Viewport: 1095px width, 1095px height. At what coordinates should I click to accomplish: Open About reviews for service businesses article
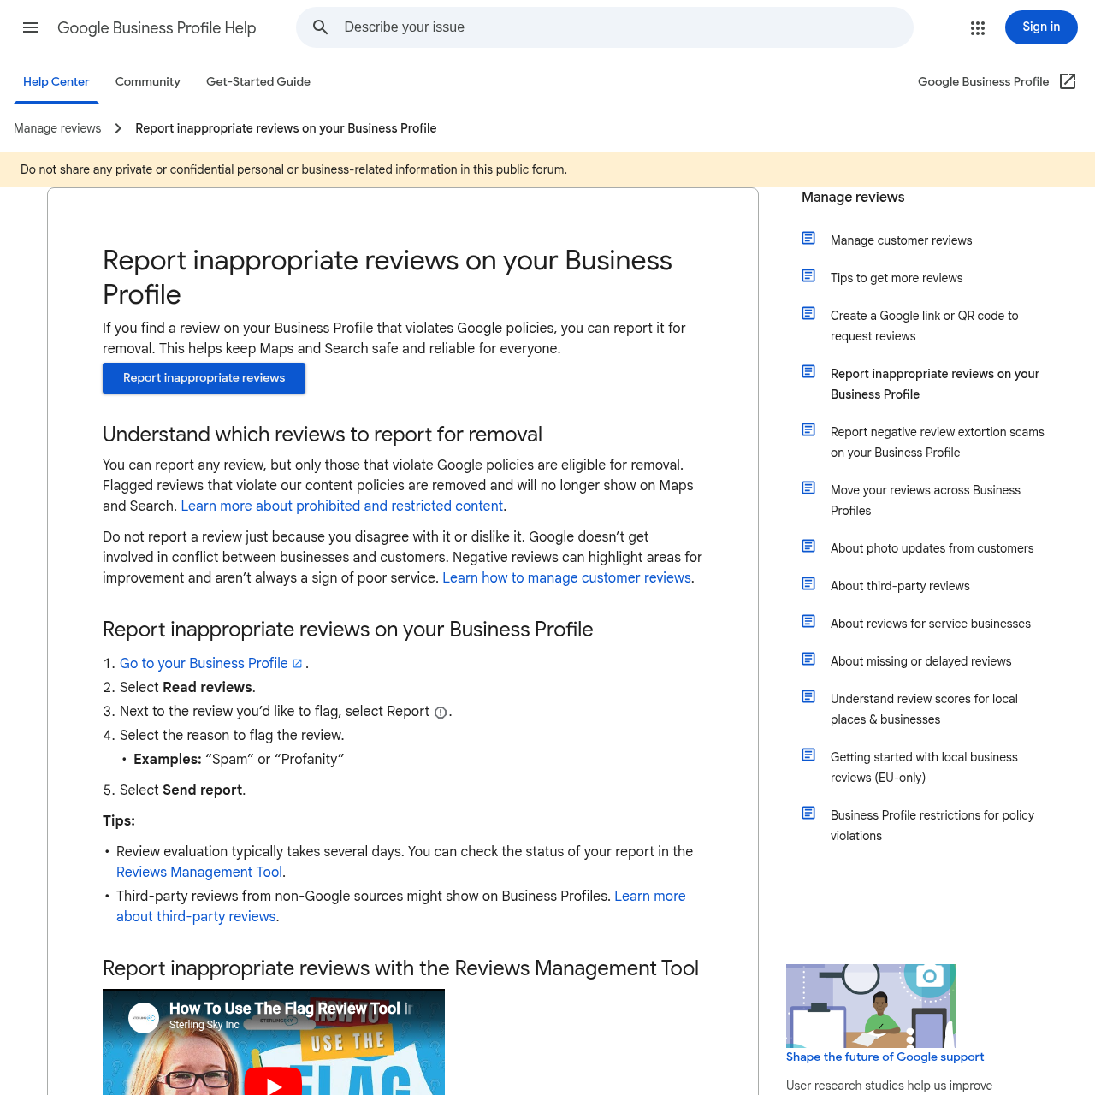pos(931,624)
